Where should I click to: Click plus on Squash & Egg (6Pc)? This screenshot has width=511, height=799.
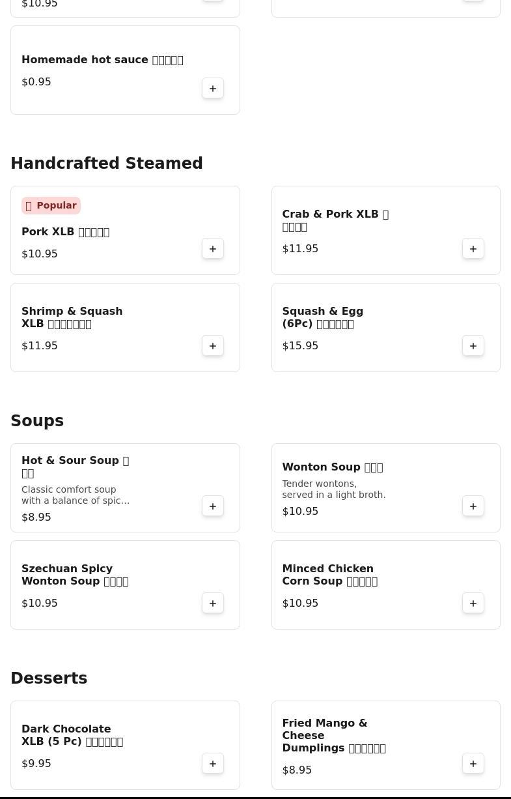pos(473,346)
